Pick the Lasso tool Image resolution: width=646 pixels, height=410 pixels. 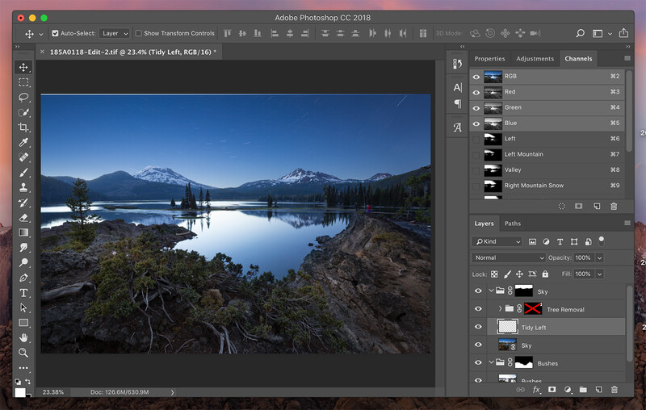(x=23, y=97)
